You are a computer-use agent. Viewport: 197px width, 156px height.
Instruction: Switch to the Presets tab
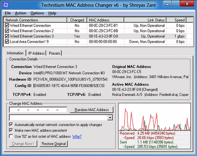click(x=54, y=53)
